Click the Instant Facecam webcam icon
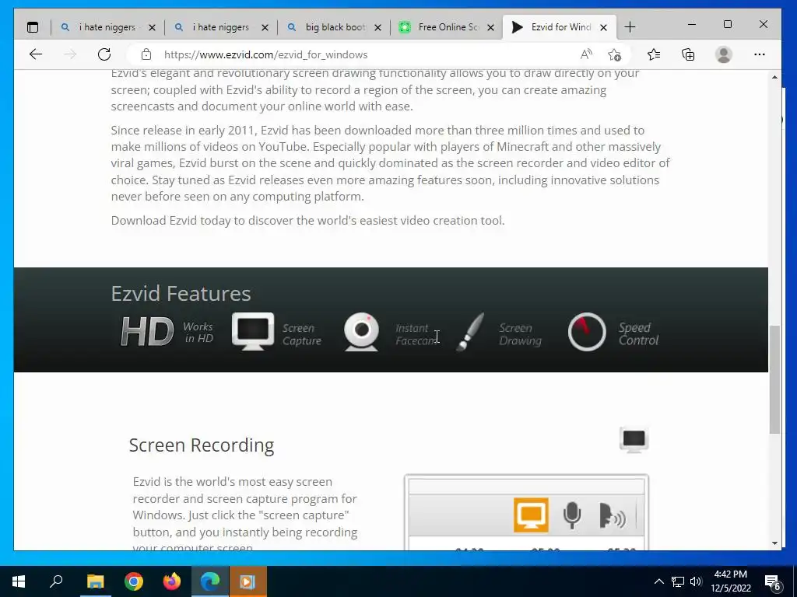 361,331
